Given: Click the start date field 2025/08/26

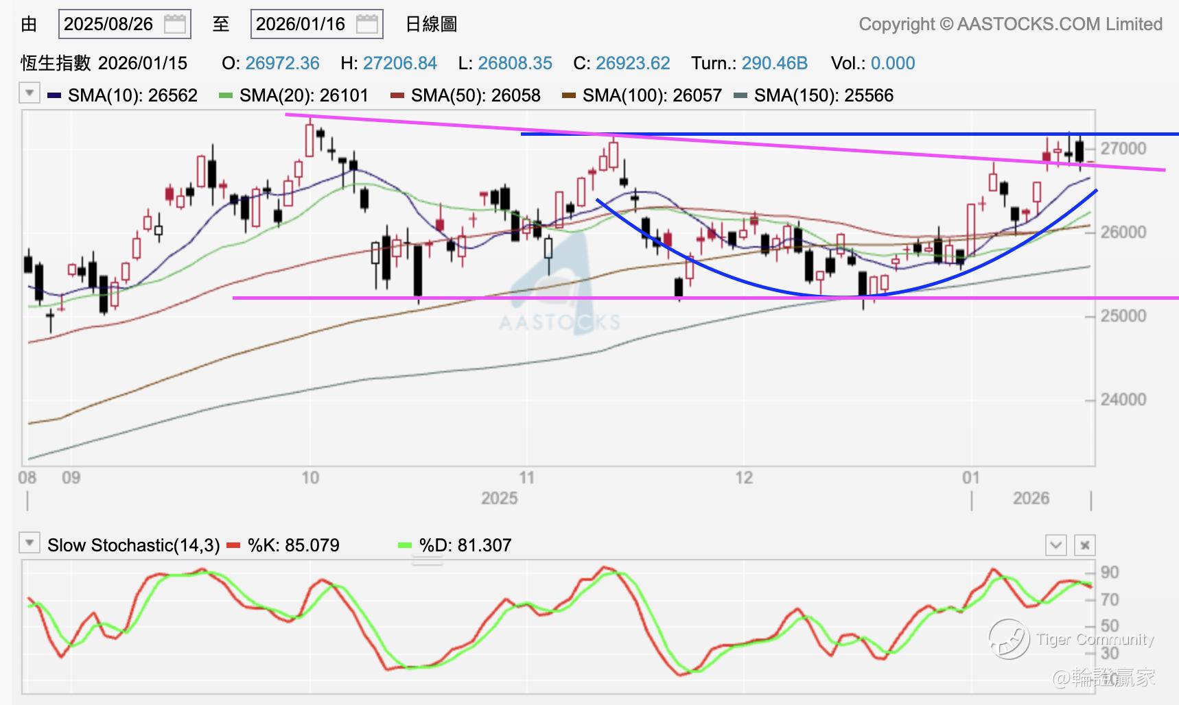Looking at the screenshot, I should click(x=125, y=25).
